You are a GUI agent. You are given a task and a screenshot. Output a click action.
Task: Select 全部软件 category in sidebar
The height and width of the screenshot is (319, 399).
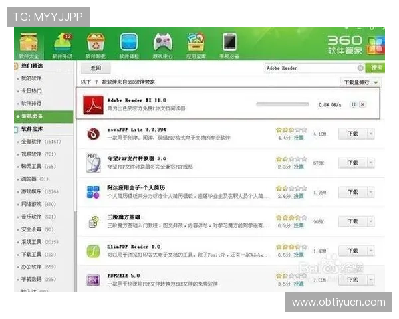coord(41,142)
